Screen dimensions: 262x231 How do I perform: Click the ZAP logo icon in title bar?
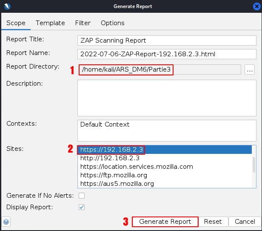[6, 6]
